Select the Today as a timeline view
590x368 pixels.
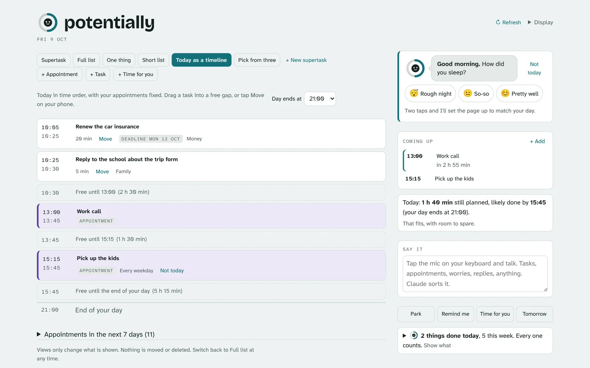point(201,60)
